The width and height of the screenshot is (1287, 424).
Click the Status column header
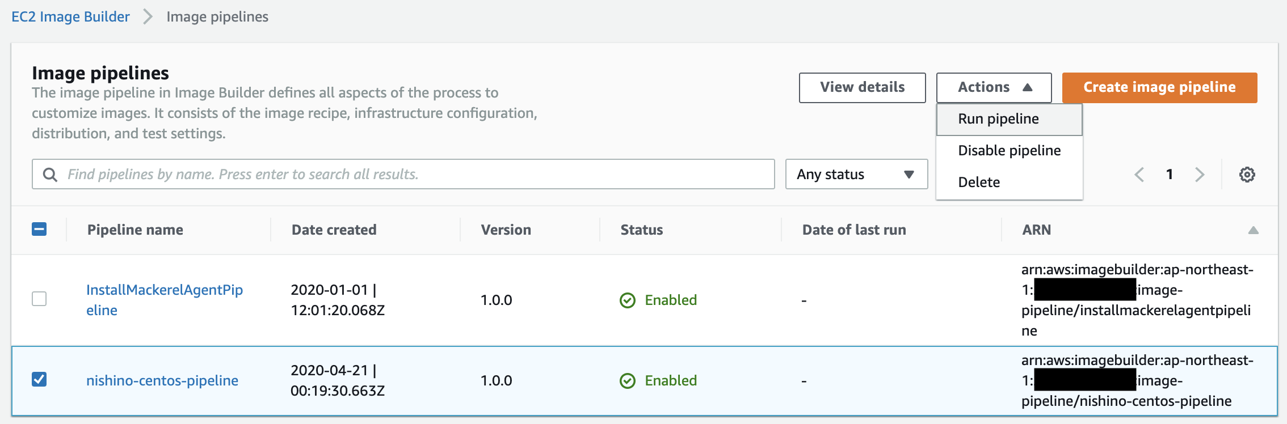coord(641,230)
